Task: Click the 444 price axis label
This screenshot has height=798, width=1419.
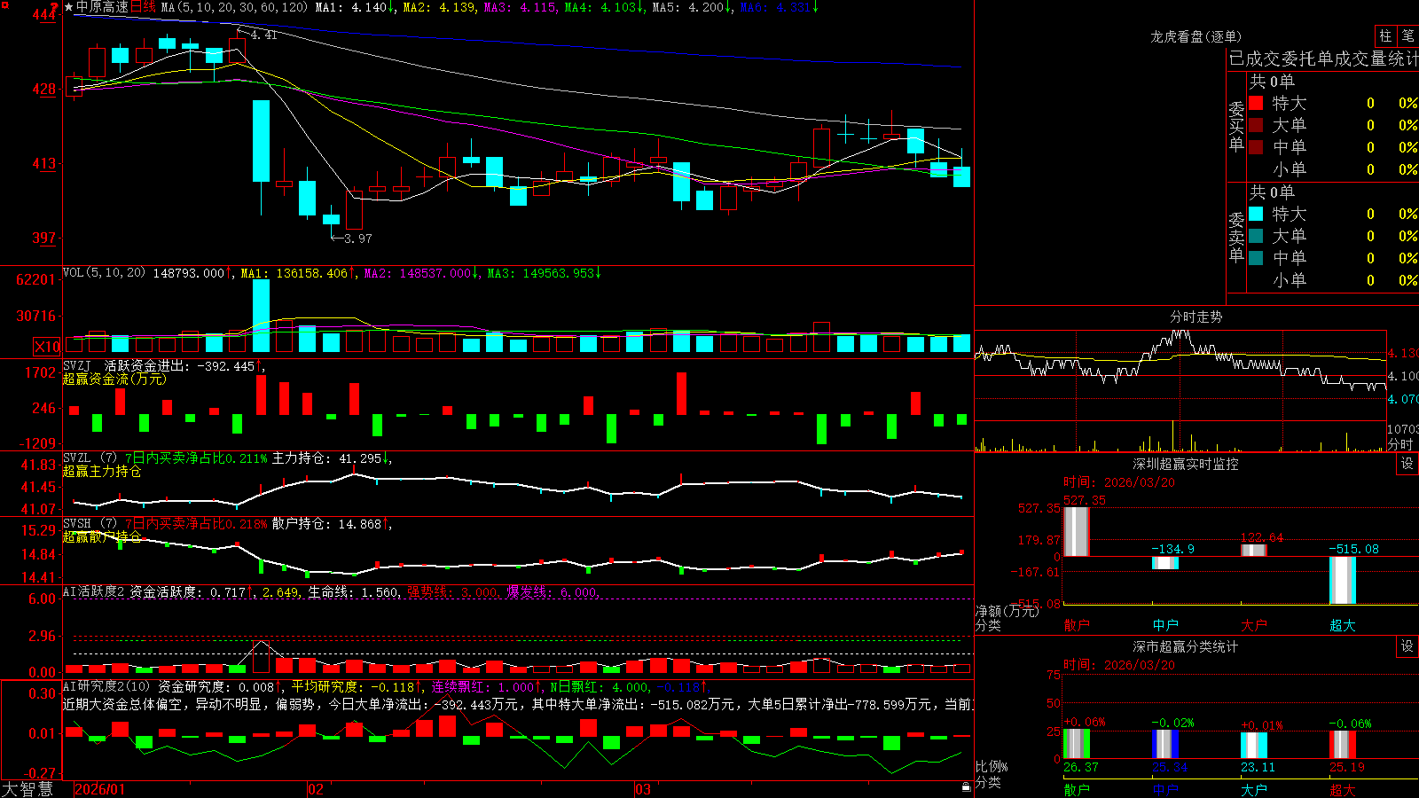Action: tap(43, 14)
